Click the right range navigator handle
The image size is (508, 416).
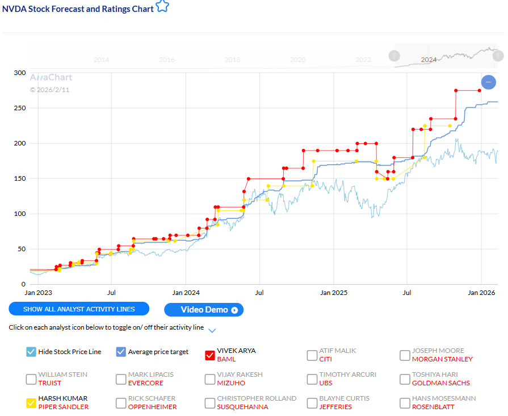(497, 56)
